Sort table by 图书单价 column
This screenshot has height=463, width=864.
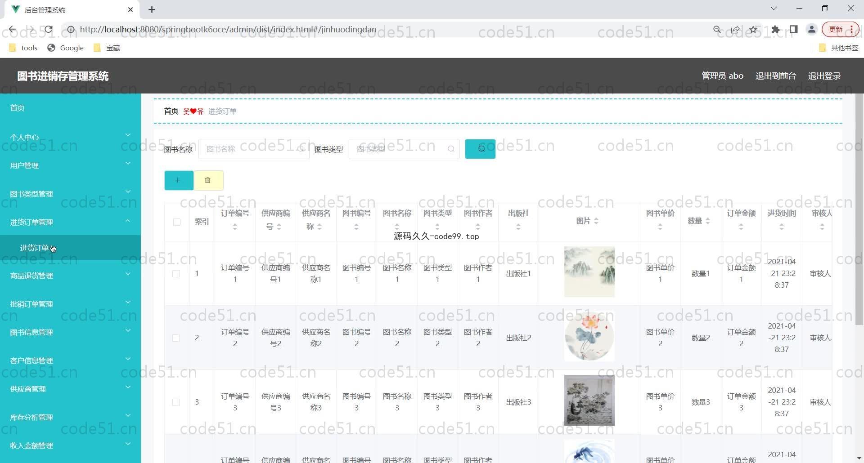[660, 227]
